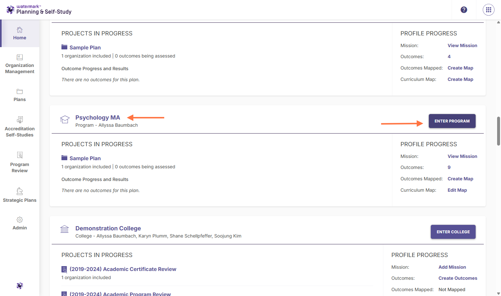Viewport: 501px width, 296px height.
Task: Open the Strategic Plans chess icon
Action: [x=20, y=191]
